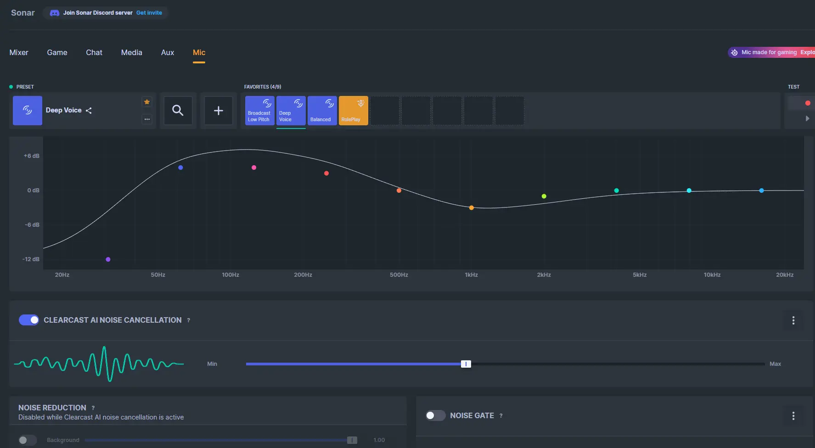Share the Deep Voice preset
Viewport: 815px width, 448px height.
click(89, 111)
